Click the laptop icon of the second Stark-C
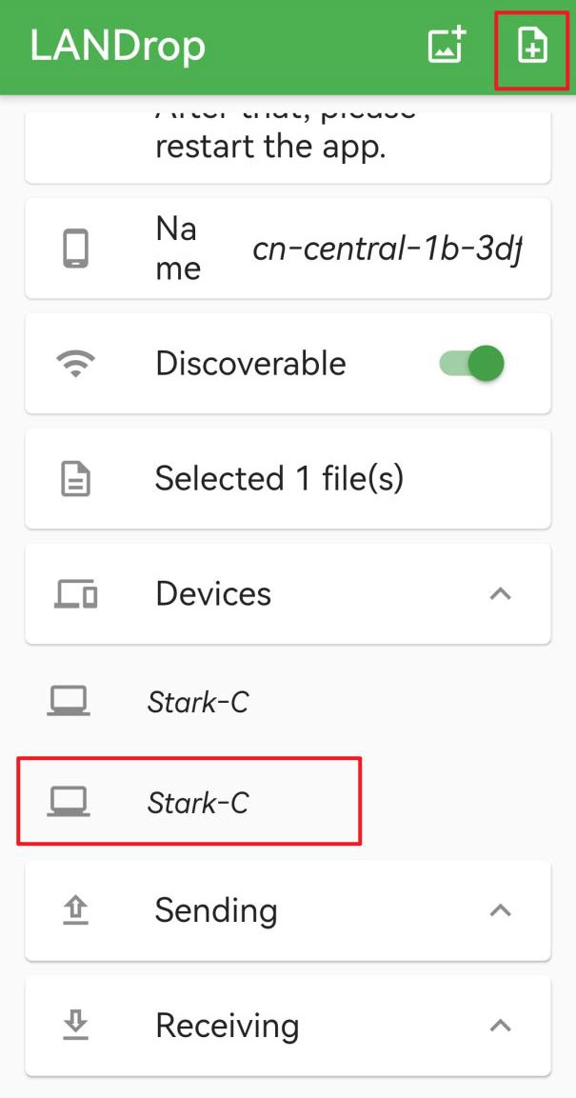Viewport: 576px width, 1098px height. (69, 802)
